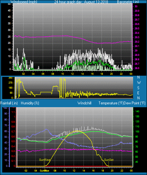The image size is (147, 175).
Task: Click the 'Rainfall (.in)' label
Action: pos(9,103)
